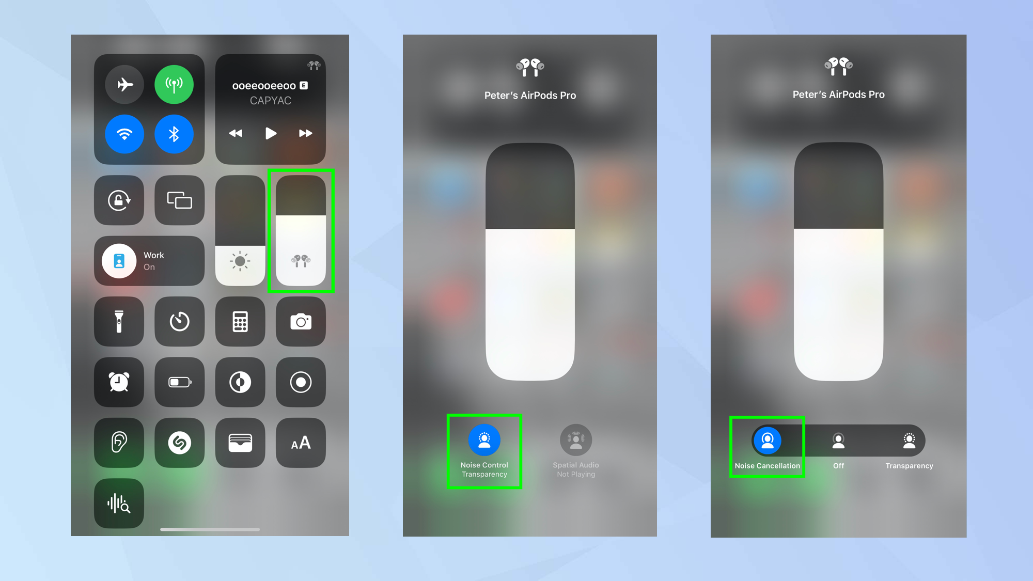Screen dimensions: 1033x581
Task: Skip forward in media playback
Action: pyautogui.click(x=305, y=133)
